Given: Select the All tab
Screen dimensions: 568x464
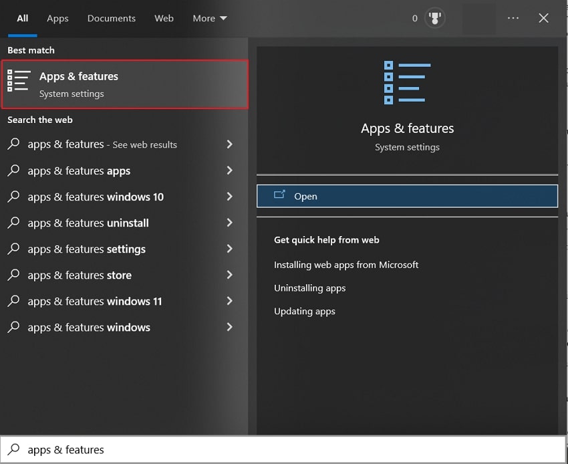Looking at the screenshot, I should (x=23, y=18).
